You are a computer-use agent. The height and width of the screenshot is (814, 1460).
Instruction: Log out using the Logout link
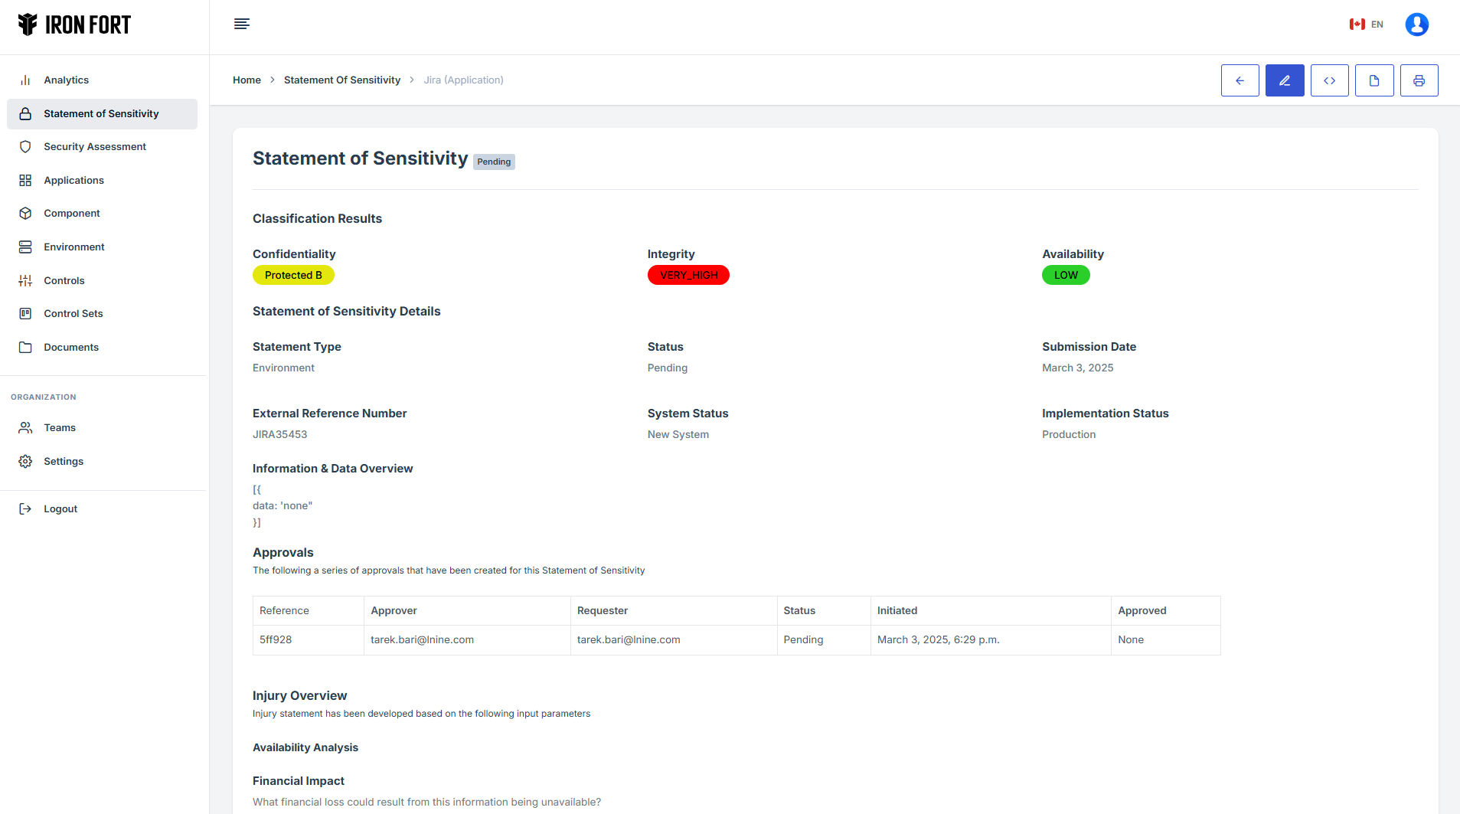60,509
